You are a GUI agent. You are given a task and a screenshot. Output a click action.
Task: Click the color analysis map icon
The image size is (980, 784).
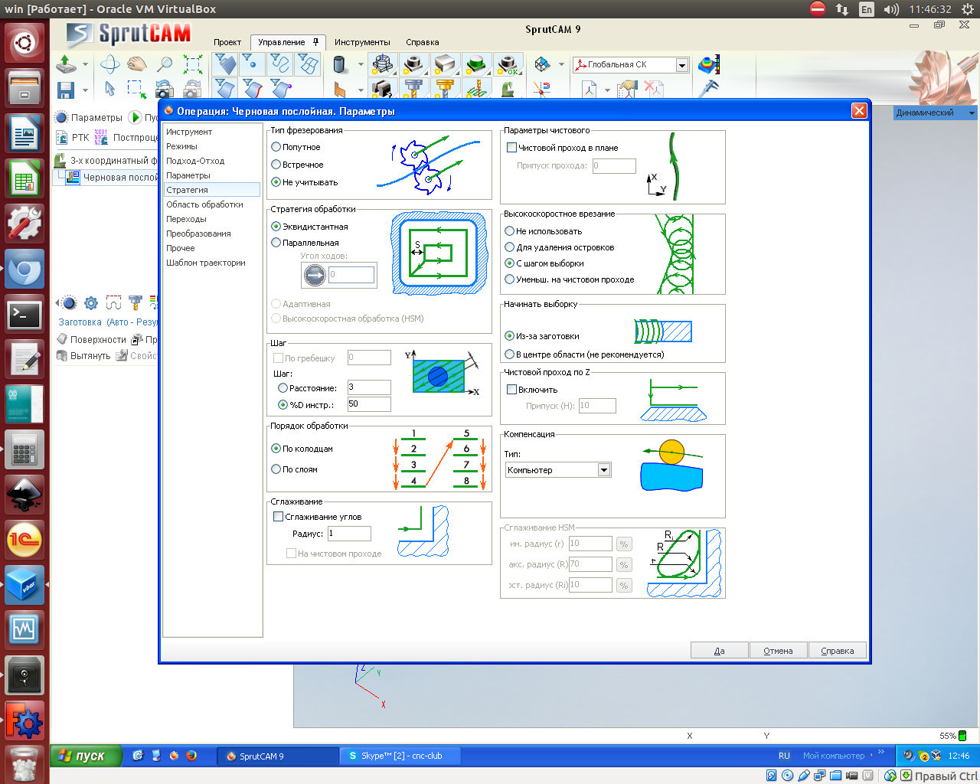coord(709,64)
